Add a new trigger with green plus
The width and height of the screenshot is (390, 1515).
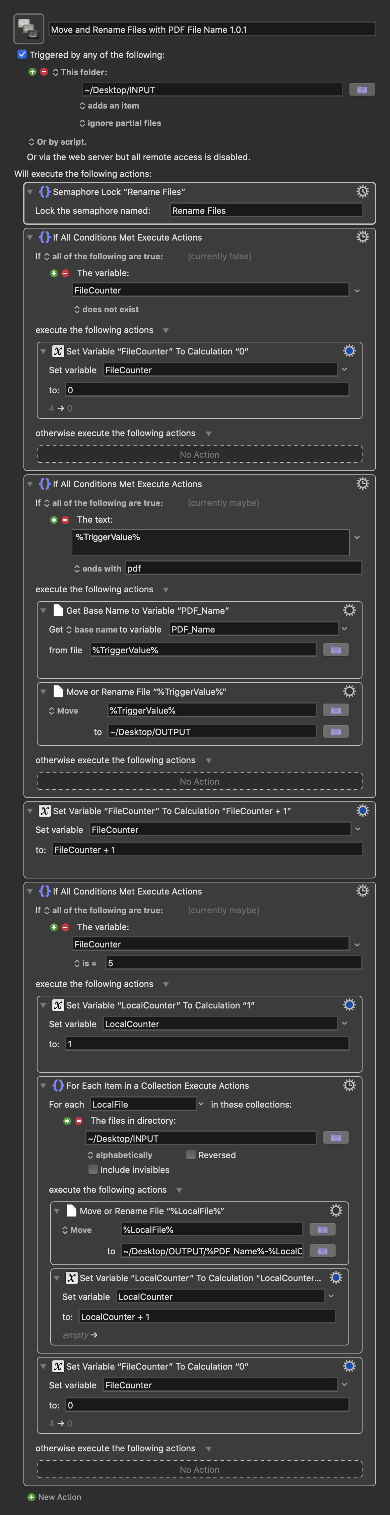tap(32, 72)
